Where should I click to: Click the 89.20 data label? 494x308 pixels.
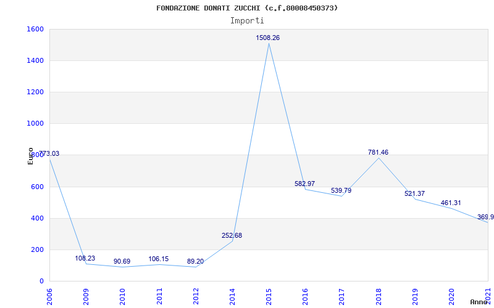[x=195, y=261]
